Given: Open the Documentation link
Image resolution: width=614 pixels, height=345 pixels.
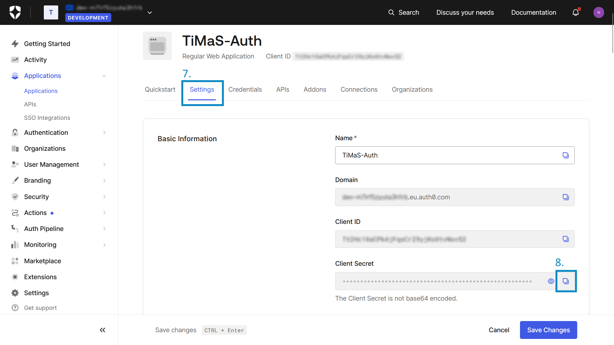Looking at the screenshot, I should point(533,12).
